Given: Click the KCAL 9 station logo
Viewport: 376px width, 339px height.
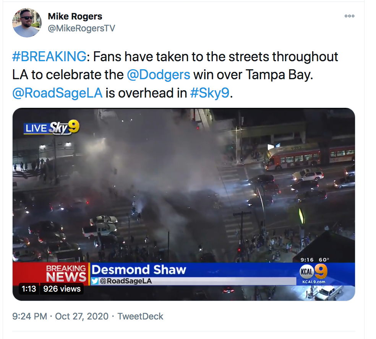Looking at the screenshot, I should point(314,271).
